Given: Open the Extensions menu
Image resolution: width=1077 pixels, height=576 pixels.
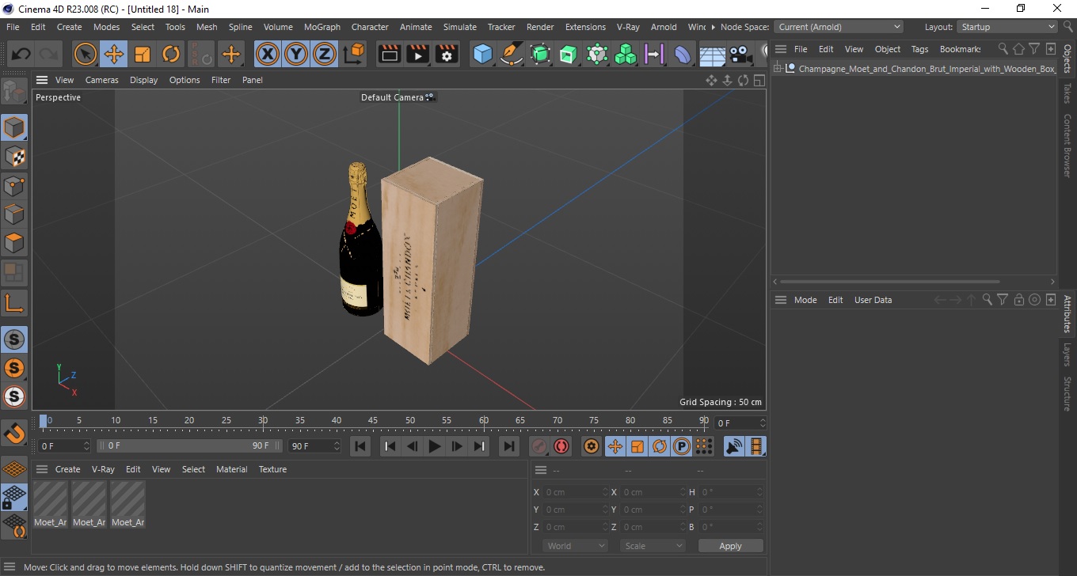Looking at the screenshot, I should click(585, 27).
